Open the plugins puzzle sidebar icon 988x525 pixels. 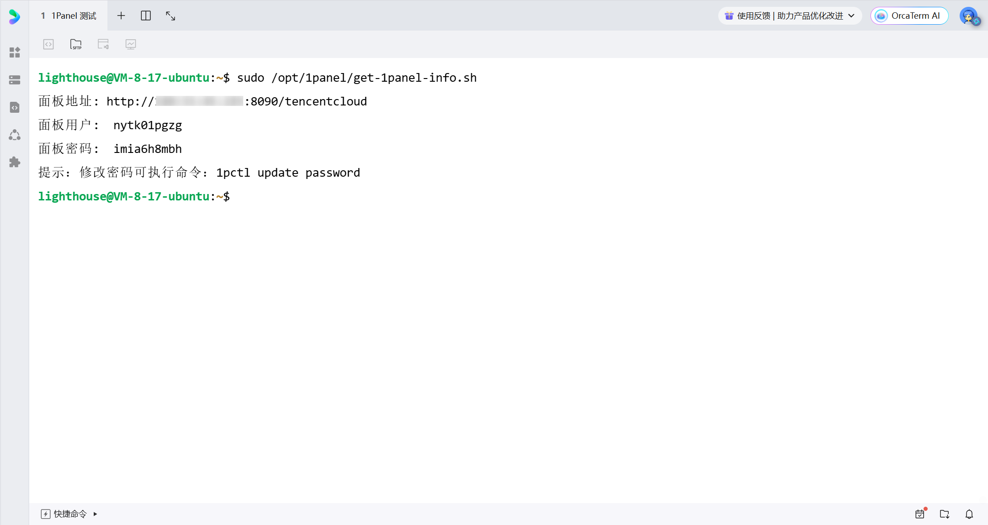click(x=15, y=162)
